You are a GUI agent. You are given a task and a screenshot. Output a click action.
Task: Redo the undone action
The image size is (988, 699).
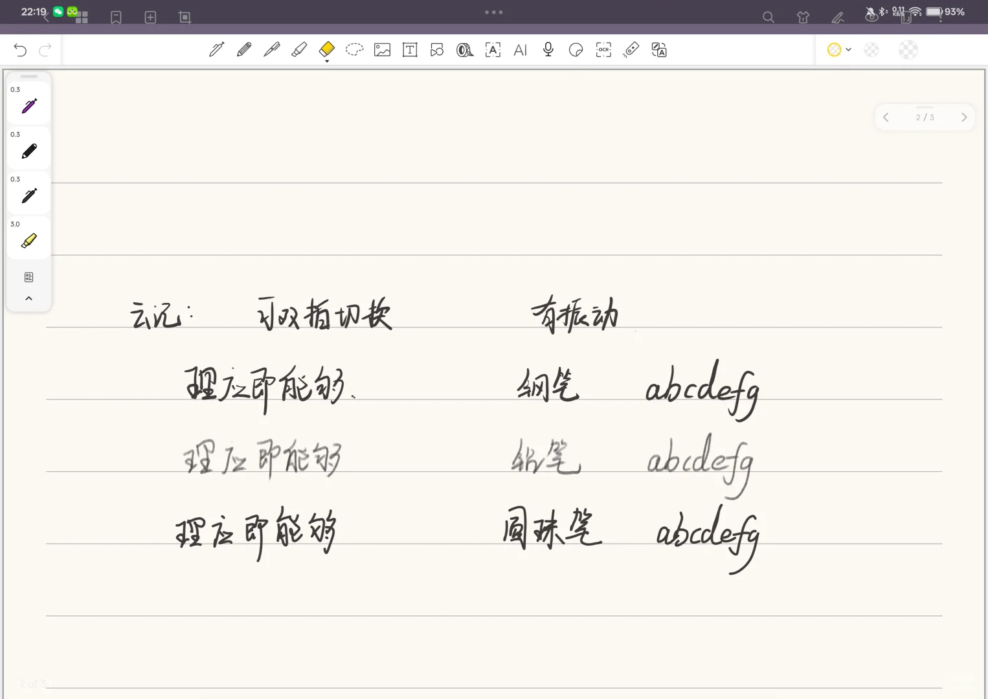click(x=45, y=50)
